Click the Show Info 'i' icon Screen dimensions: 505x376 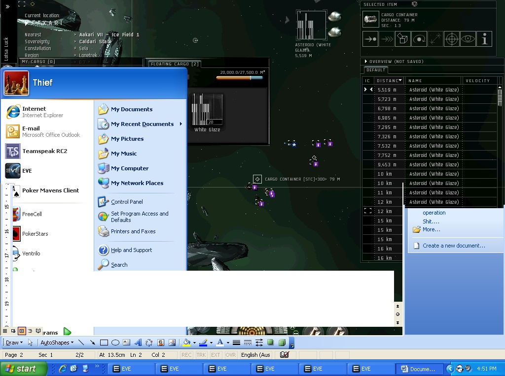coord(484,39)
